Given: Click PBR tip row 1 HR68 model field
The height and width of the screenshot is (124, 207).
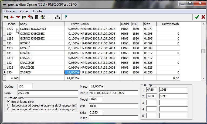Looking at the screenshot, I should (x=151, y=90).
